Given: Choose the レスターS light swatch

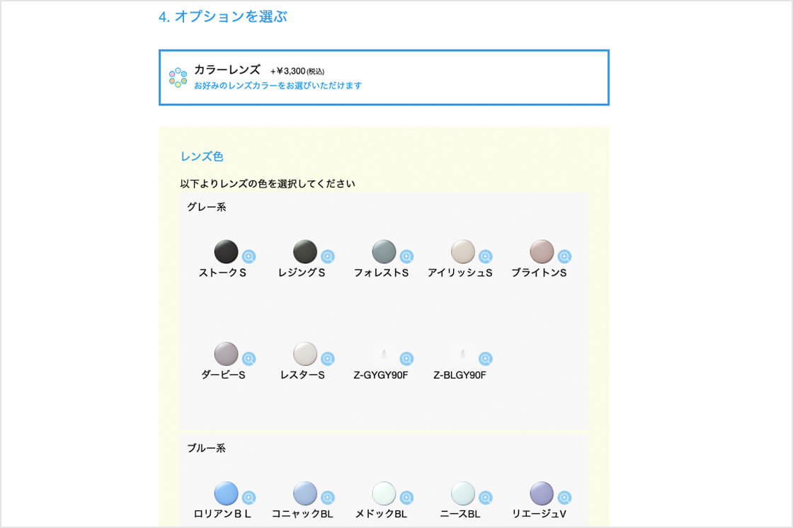Looking at the screenshot, I should [x=305, y=354].
